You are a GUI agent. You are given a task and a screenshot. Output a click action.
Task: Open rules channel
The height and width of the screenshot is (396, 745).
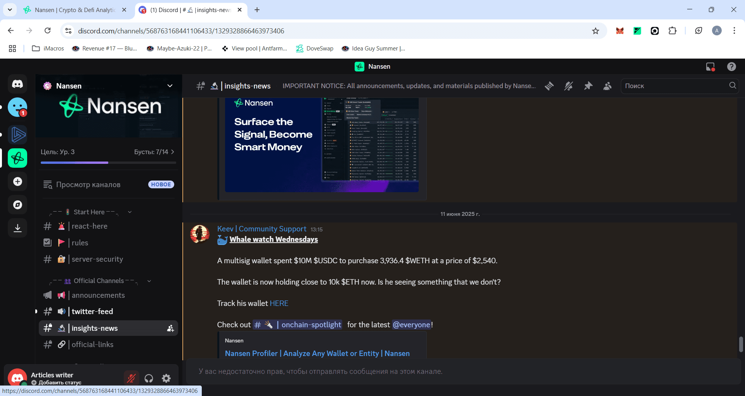pyautogui.click(x=108, y=243)
